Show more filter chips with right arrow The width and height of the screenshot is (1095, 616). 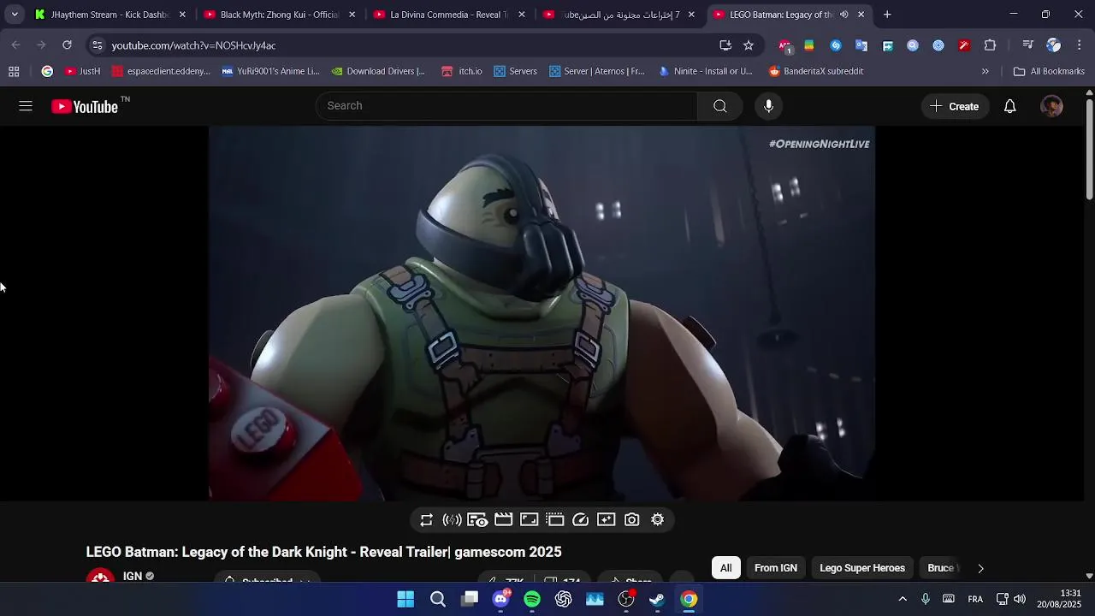coord(980,568)
